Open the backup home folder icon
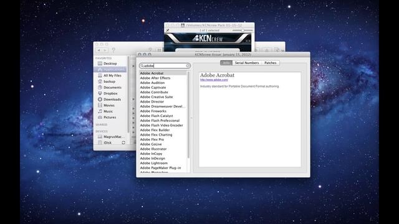Image resolution: width=399 pixels, height=224 pixels. pos(100,82)
